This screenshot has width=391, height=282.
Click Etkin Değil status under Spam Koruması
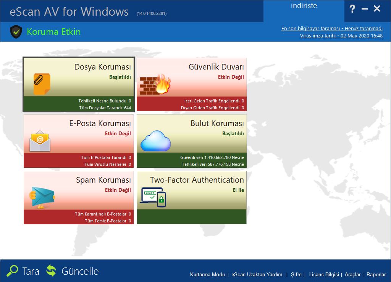point(118,190)
